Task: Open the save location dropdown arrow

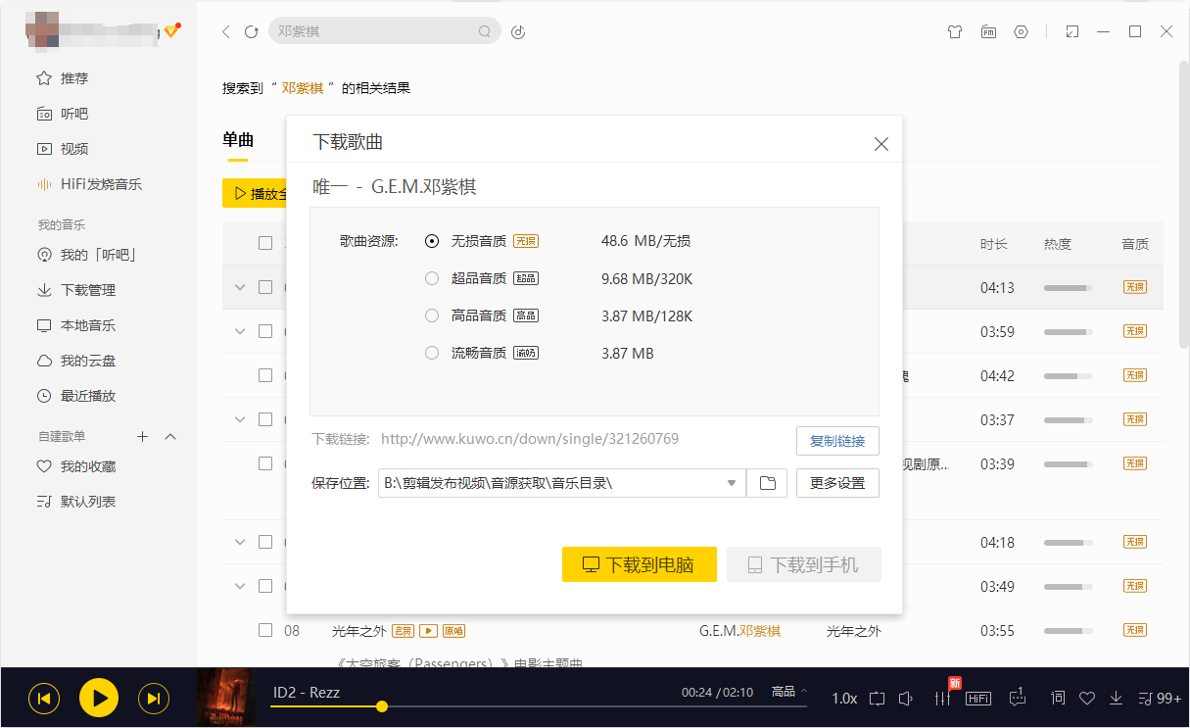Action: coord(732,483)
